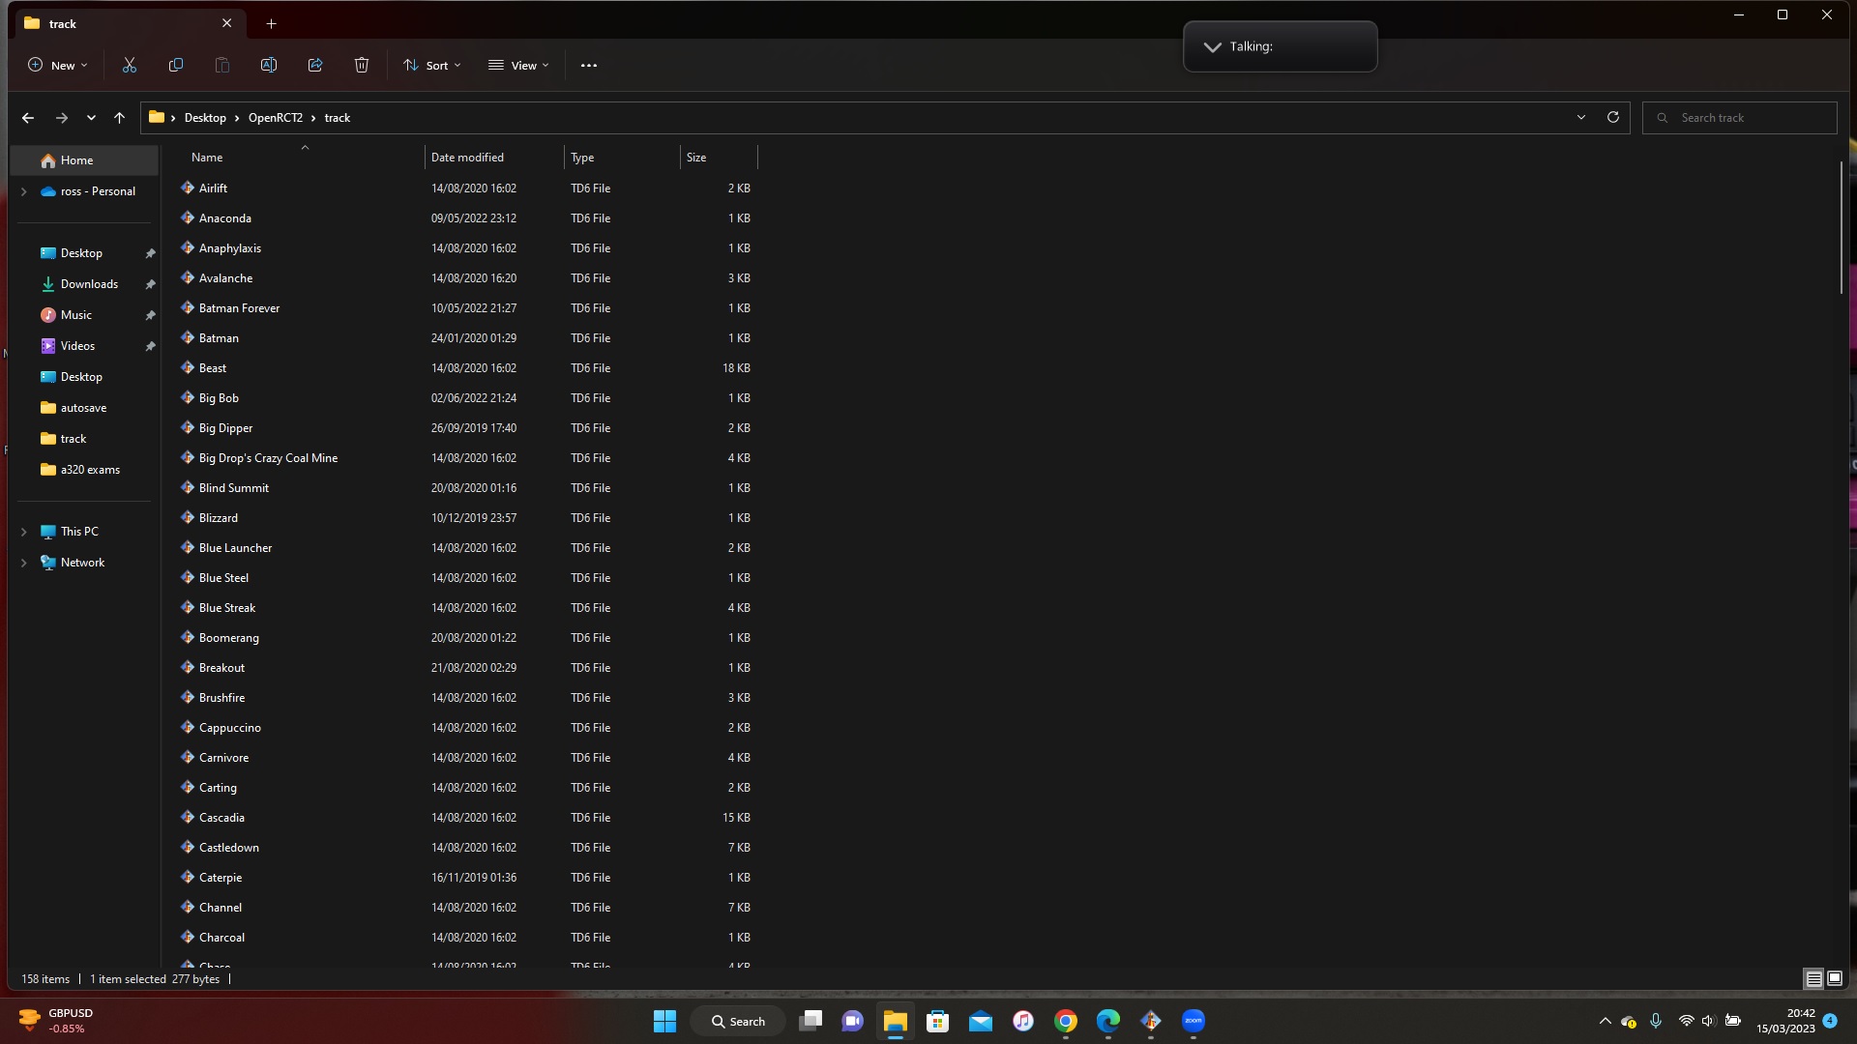The image size is (1857, 1044).
Task: Open Google Chrome from the taskbar
Action: click(1066, 1021)
